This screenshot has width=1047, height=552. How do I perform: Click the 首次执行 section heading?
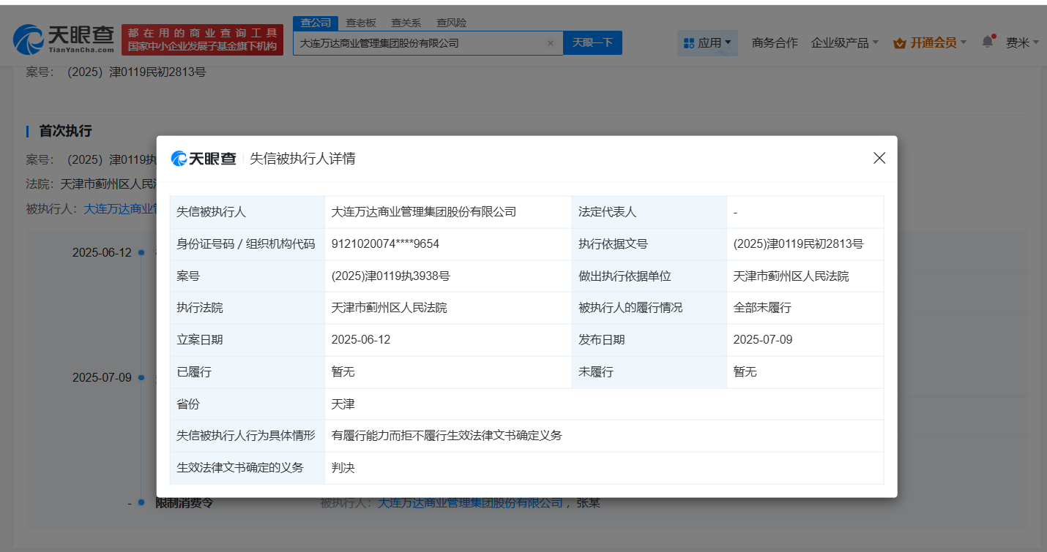point(65,131)
